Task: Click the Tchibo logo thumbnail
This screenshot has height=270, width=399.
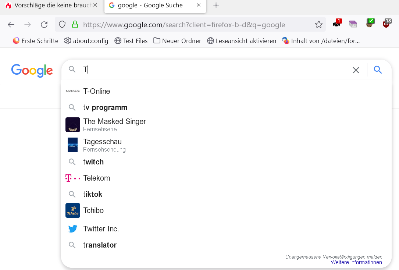Action: [73, 210]
